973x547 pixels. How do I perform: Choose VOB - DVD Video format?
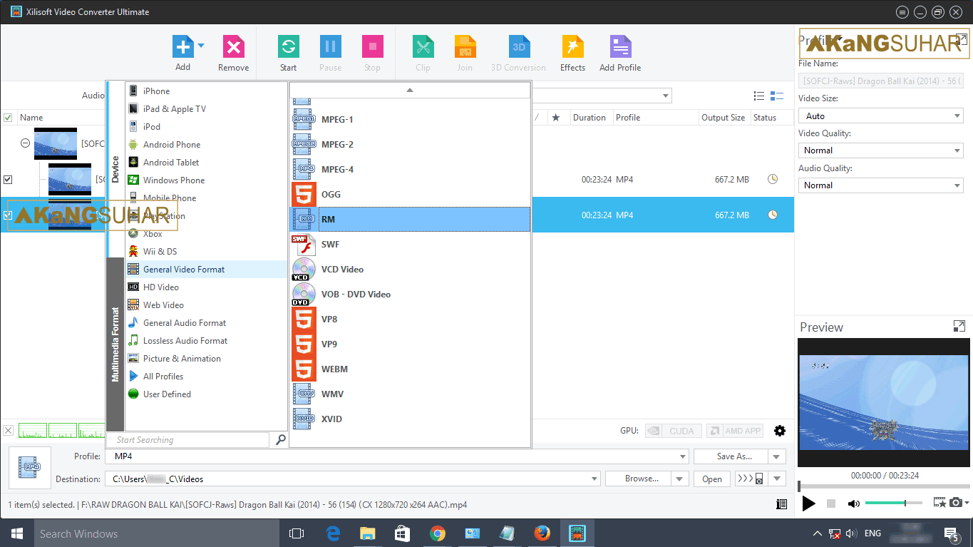point(410,295)
